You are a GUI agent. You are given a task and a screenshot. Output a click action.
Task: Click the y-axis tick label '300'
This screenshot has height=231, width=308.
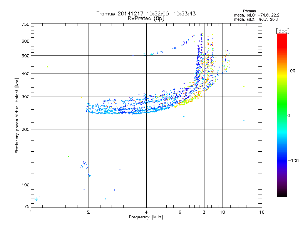pos(25,97)
